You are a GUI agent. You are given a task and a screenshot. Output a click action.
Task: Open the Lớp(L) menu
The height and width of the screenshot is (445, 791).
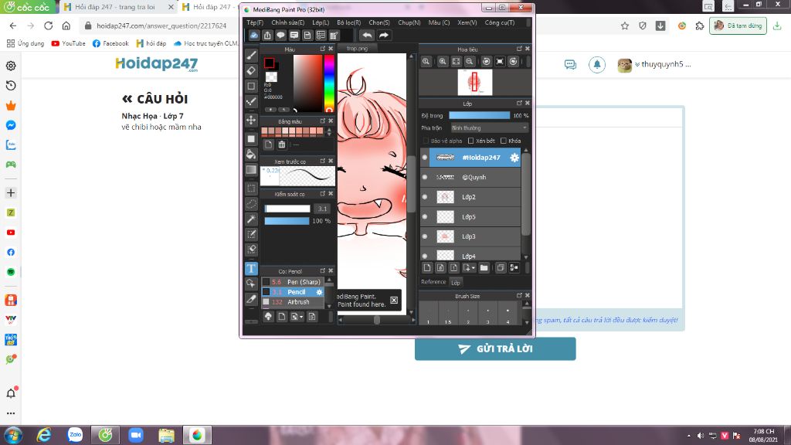321,22
